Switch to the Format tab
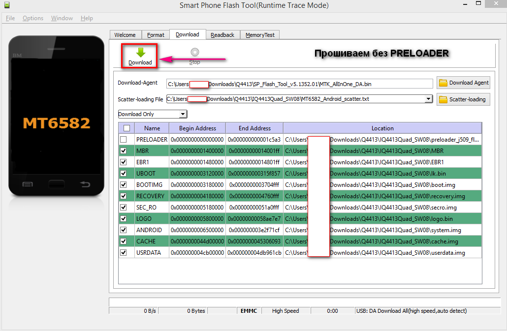Viewport: 507px width, 331px height. [156, 35]
